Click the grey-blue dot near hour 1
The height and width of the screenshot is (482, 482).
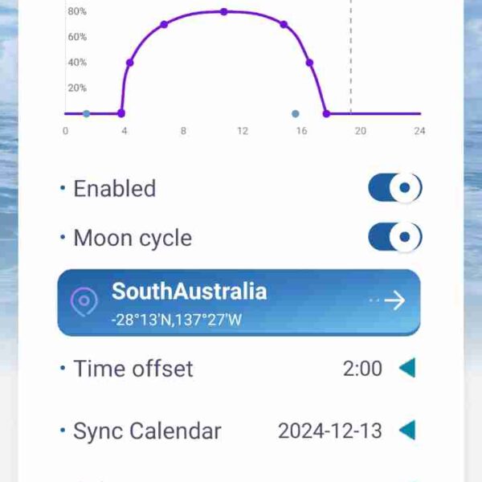[x=87, y=114]
